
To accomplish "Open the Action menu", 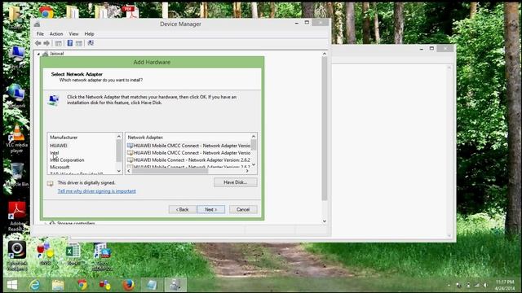I will click(x=56, y=34).
